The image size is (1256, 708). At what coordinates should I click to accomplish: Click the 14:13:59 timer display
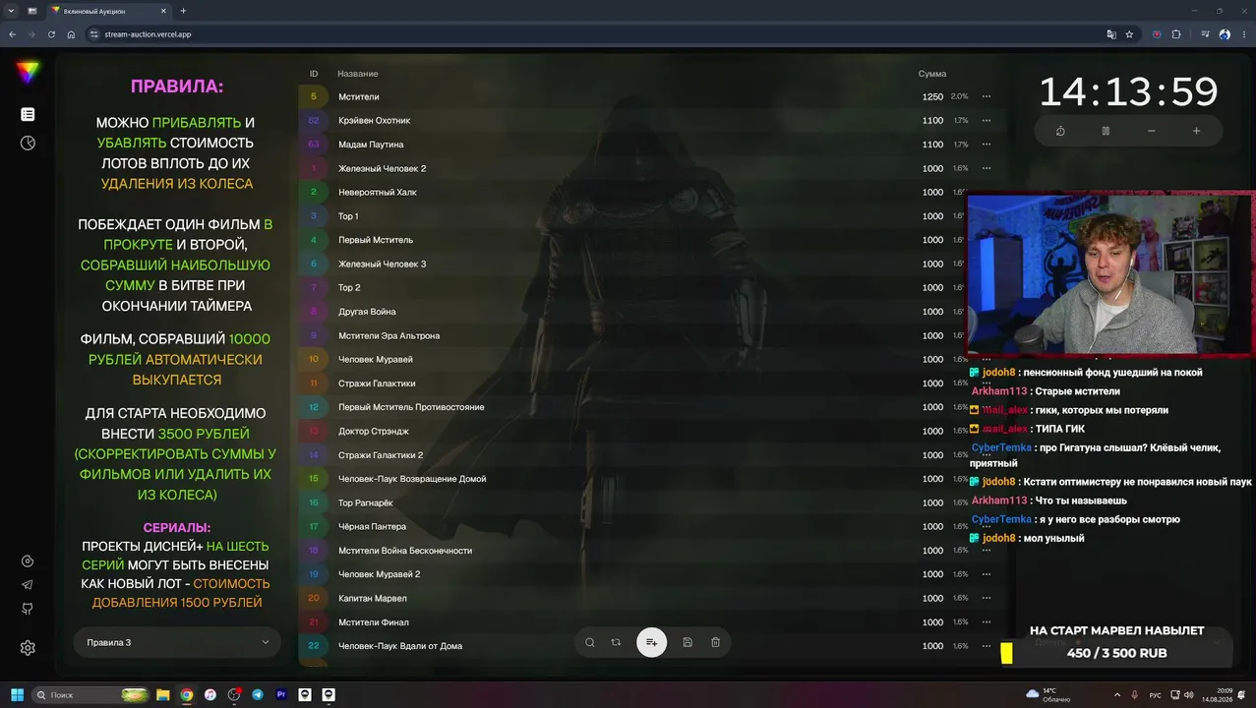click(x=1128, y=91)
